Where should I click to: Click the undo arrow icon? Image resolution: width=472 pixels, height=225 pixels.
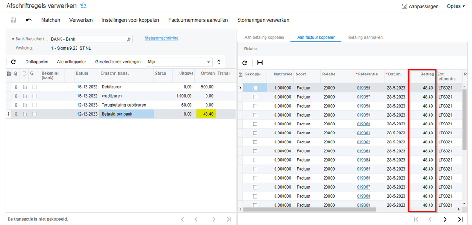pyautogui.click(x=29, y=20)
